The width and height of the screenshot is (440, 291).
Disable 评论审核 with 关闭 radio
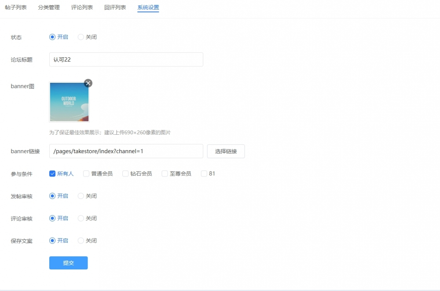81,218
